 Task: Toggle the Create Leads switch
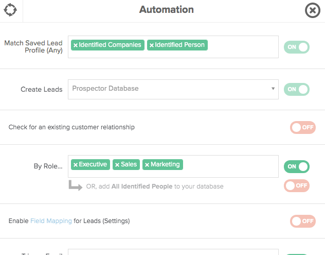click(x=297, y=89)
